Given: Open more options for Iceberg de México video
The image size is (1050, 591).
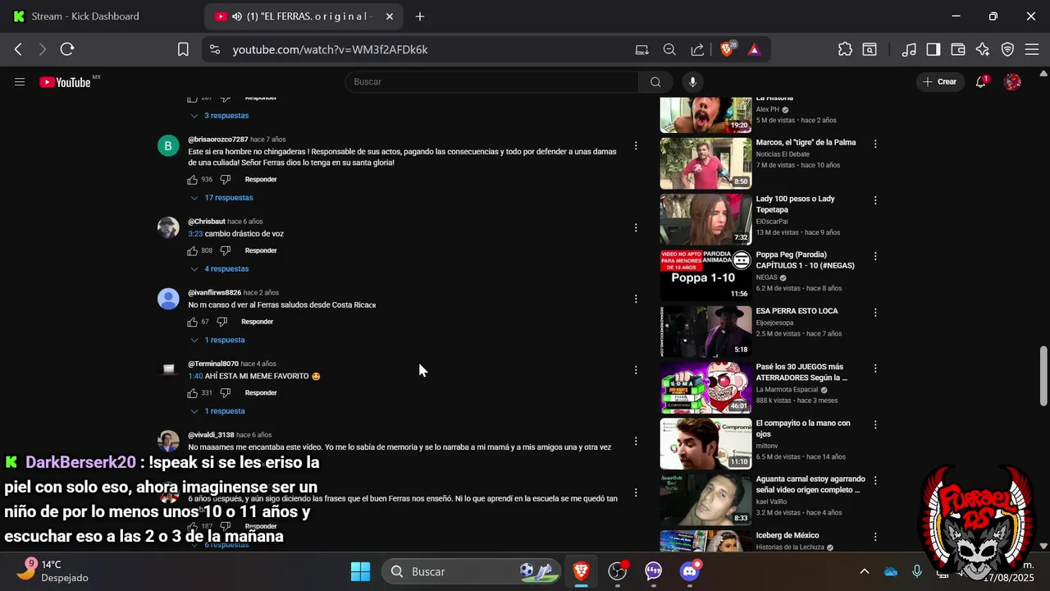Looking at the screenshot, I should pyautogui.click(x=875, y=536).
